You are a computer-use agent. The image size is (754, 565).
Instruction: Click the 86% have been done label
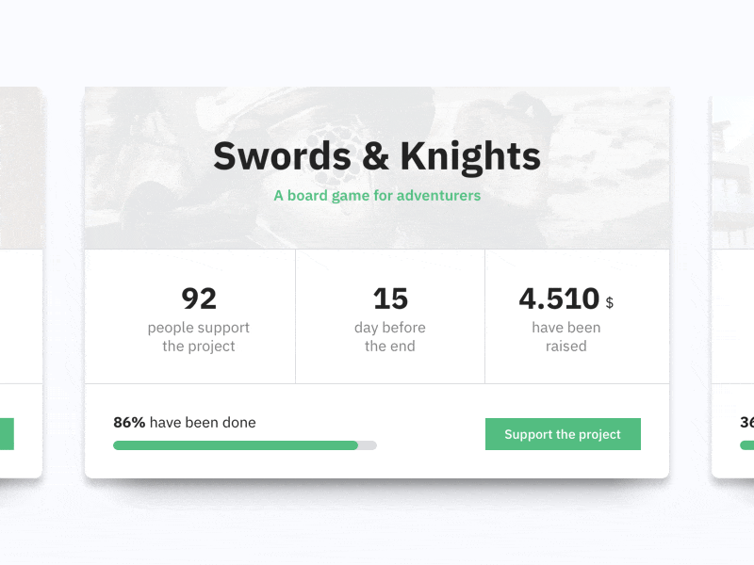coord(185,422)
